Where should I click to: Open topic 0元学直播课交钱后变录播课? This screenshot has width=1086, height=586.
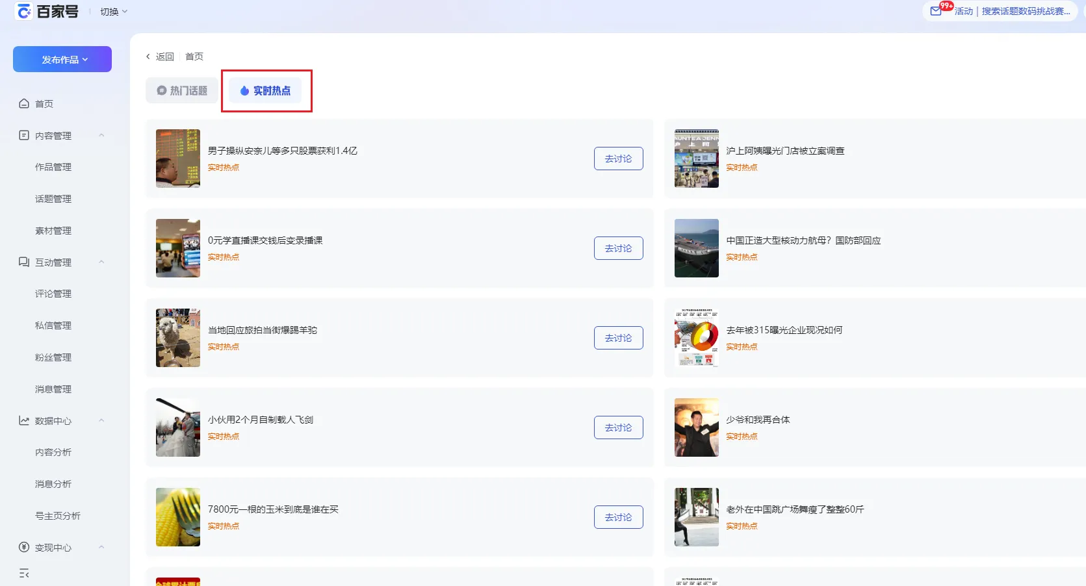pyautogui.click(x=265, y=240)
